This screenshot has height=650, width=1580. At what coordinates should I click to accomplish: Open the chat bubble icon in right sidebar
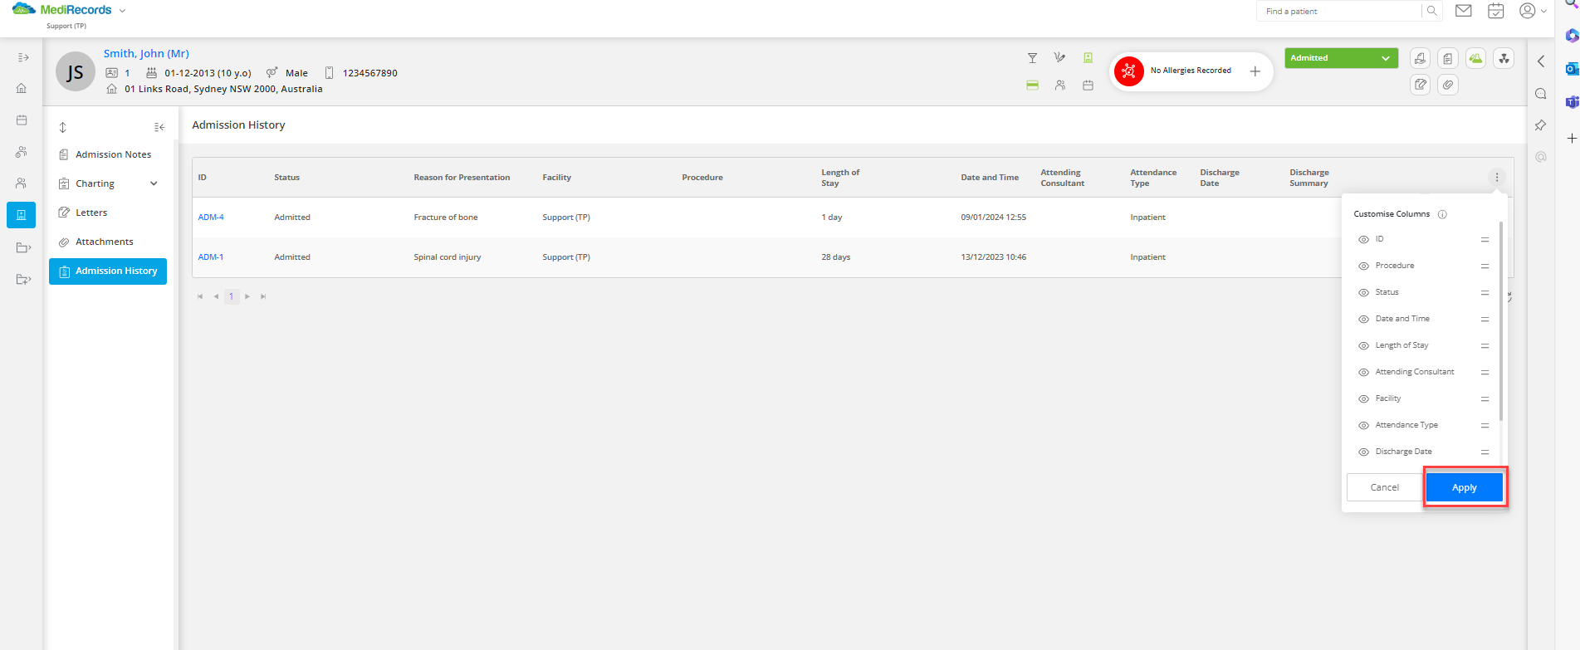pyautogui.click(x=1541, y=94)
